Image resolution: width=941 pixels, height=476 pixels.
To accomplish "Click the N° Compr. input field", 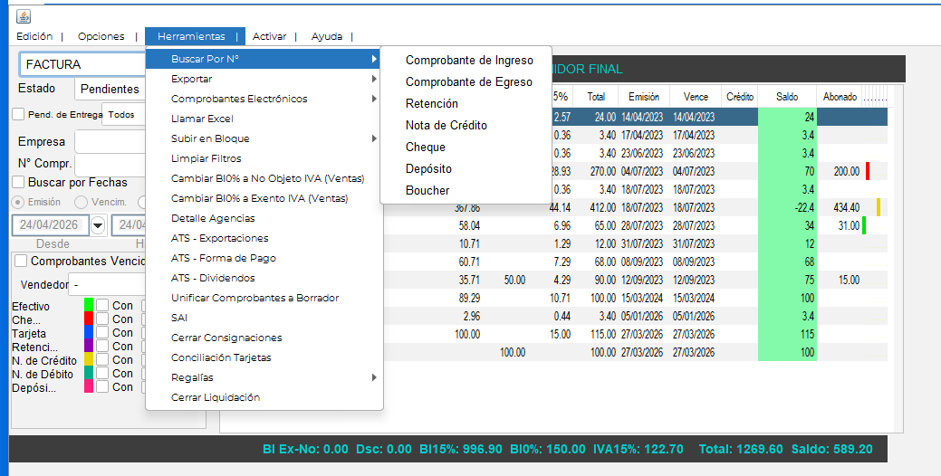I will pyautogui.click(x=110, y=166).
